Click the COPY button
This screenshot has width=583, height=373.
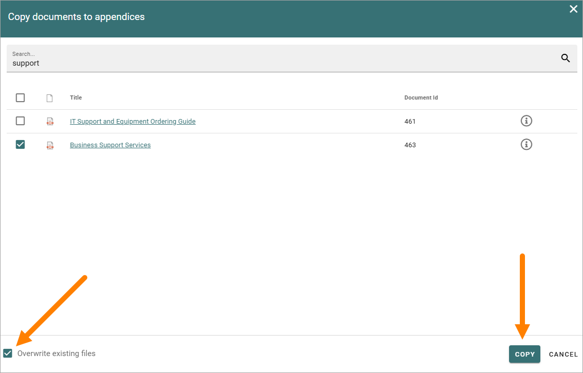[x=524, y=354]
